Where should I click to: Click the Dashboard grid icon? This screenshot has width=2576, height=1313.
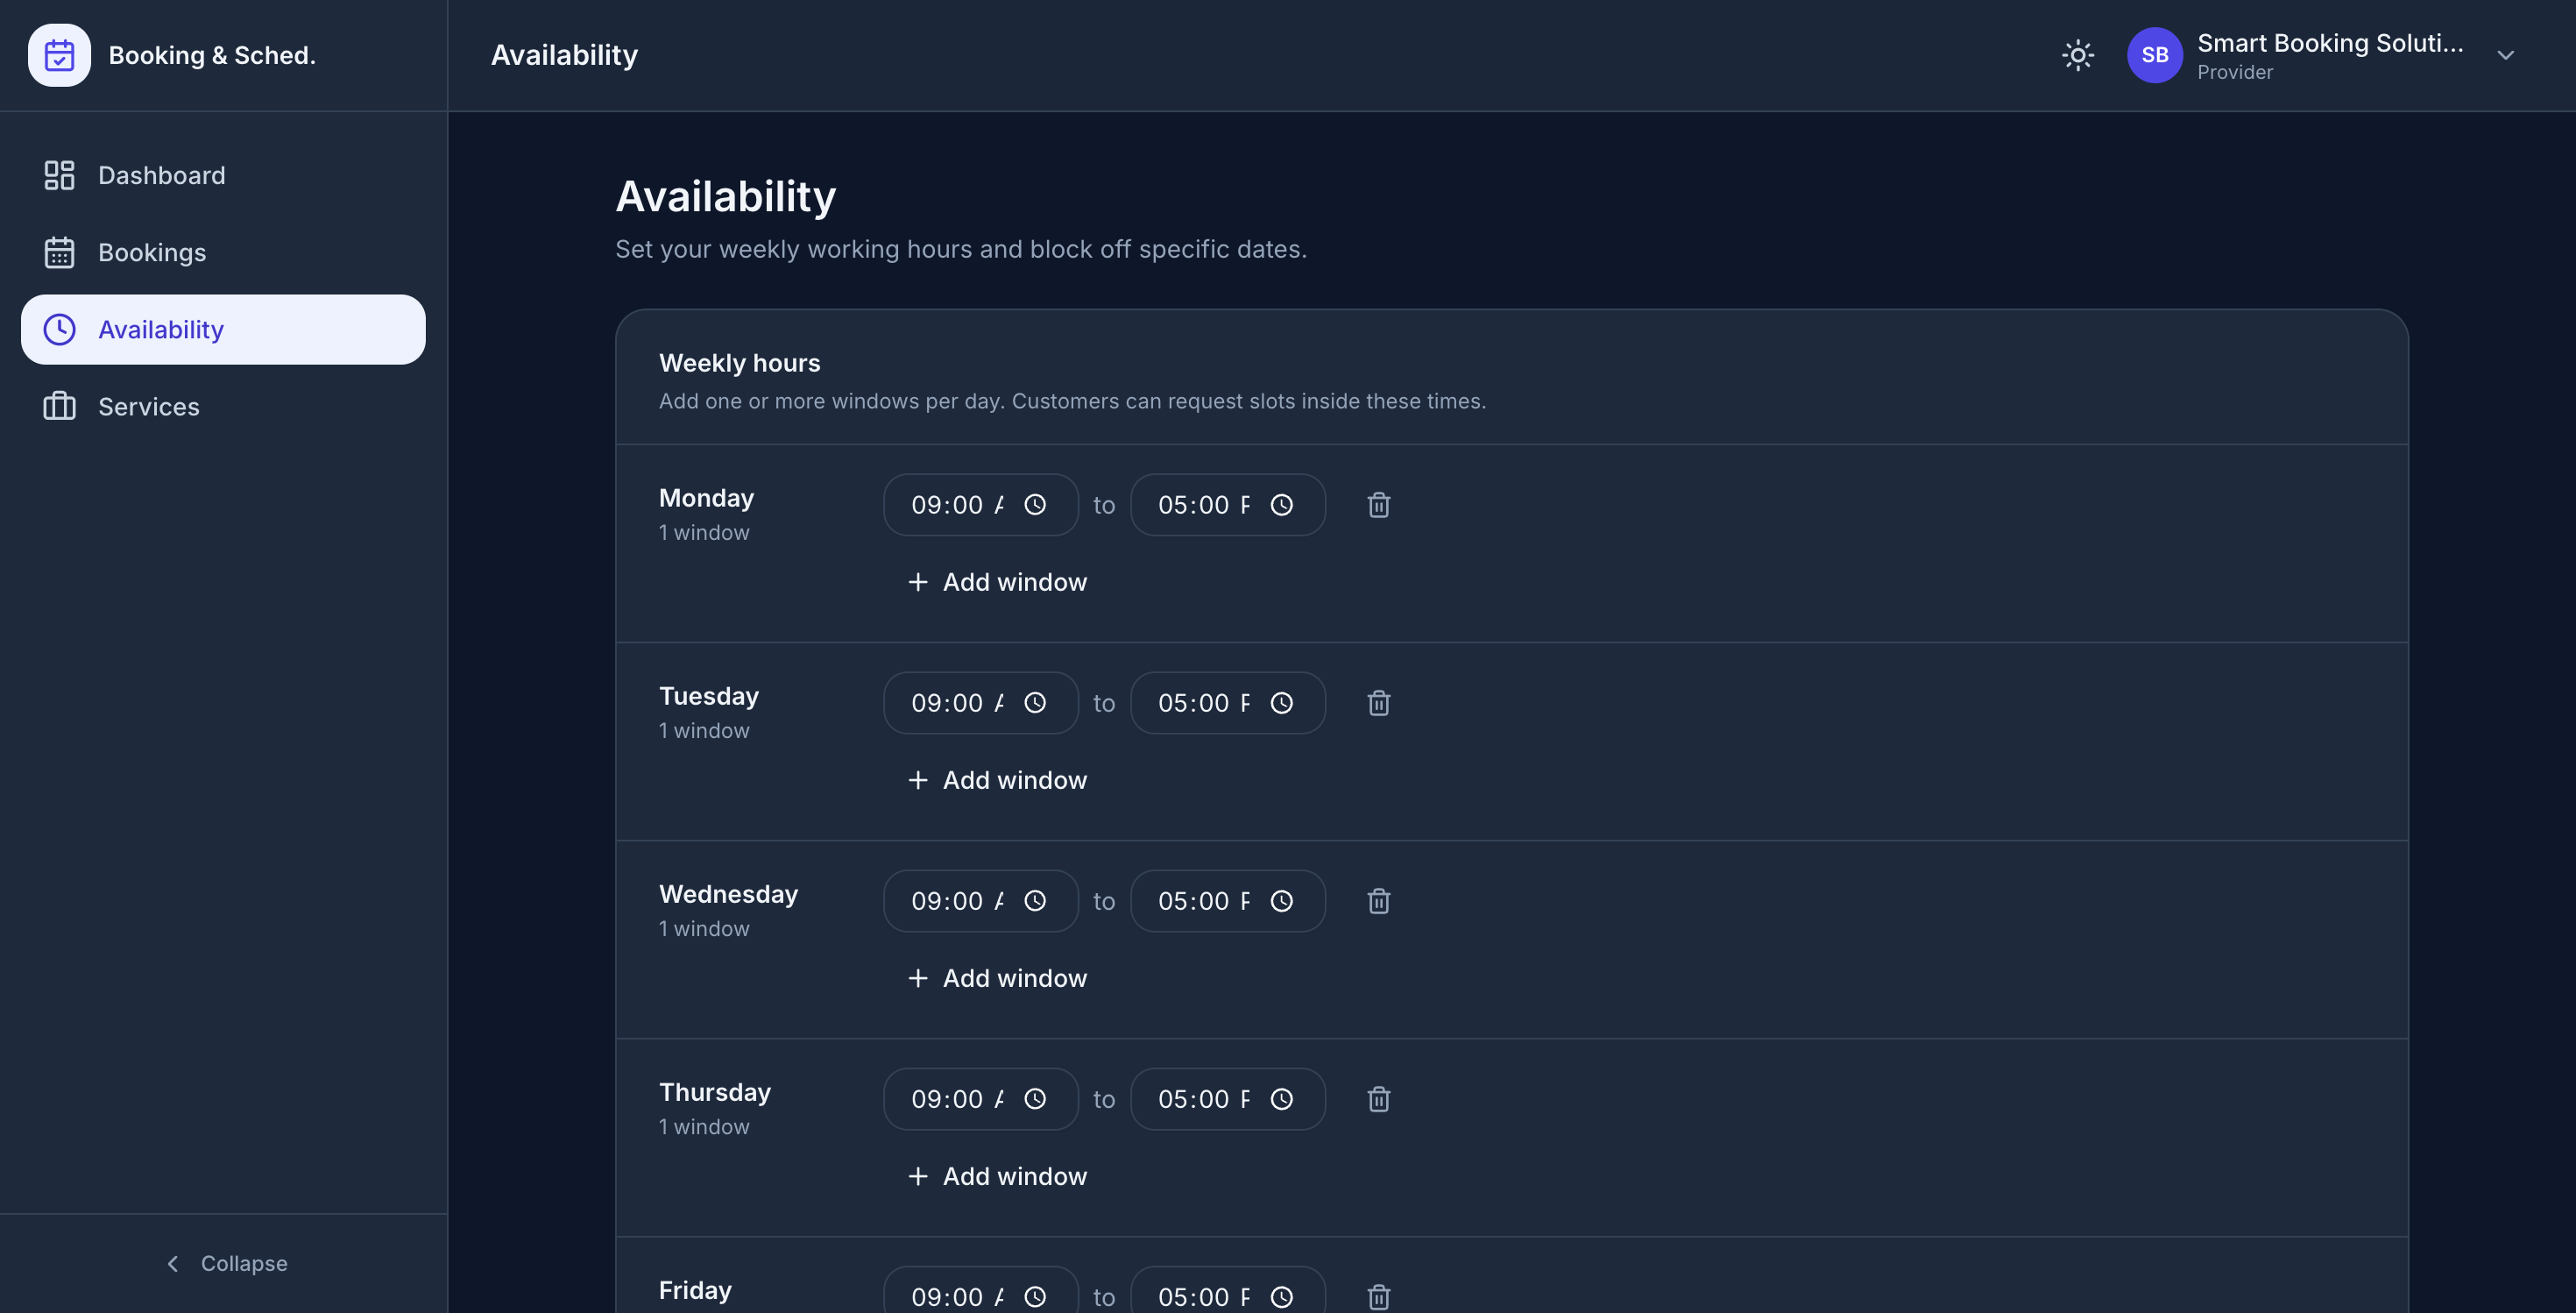(x=59, y=175)
